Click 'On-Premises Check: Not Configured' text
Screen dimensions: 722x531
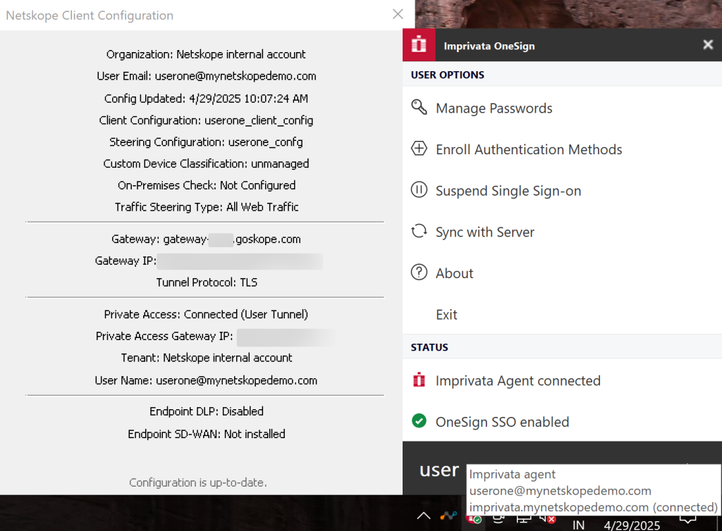point(207,185)
